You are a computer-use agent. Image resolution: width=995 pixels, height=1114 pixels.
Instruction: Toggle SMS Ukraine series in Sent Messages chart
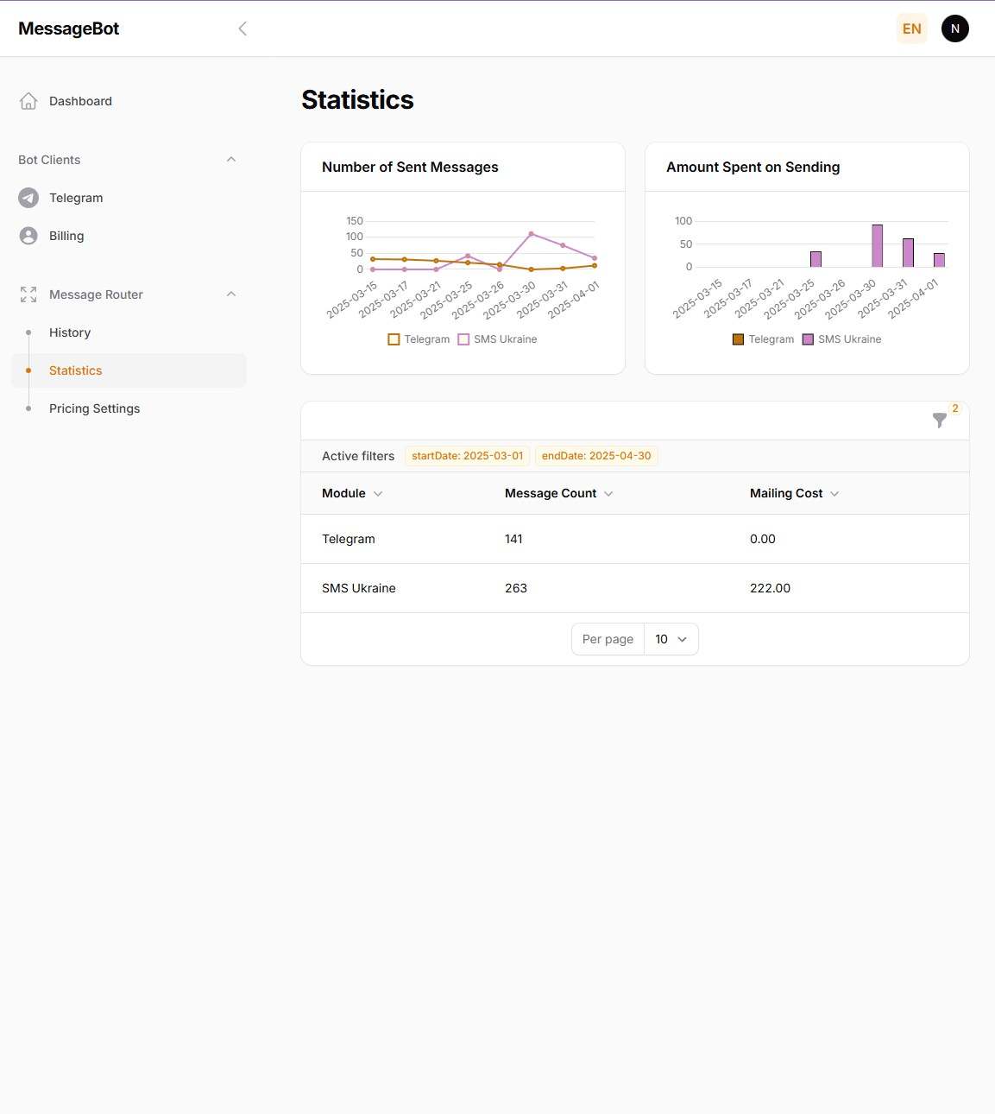coord(497,339)
